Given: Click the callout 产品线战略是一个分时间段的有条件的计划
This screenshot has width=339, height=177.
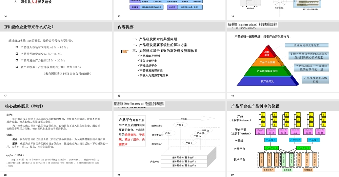Looking at the screenshot, I should click(x=311, y=67).
